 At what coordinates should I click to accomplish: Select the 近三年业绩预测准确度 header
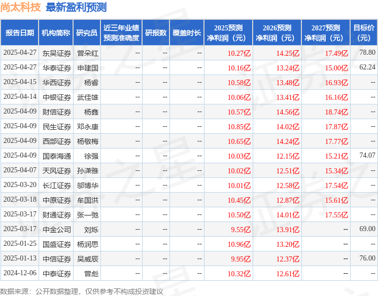[121, 33]
